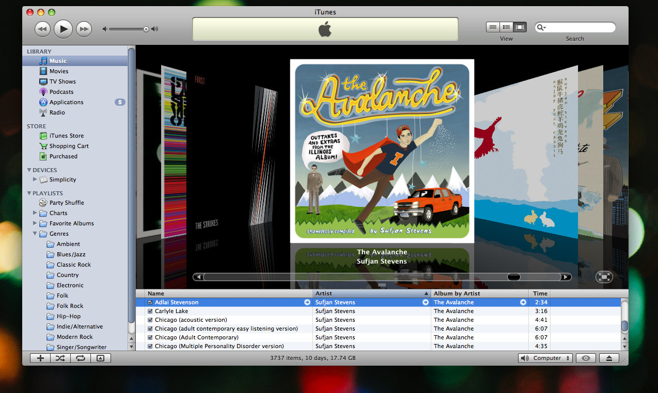Sort by the Time column

[540, 293]
